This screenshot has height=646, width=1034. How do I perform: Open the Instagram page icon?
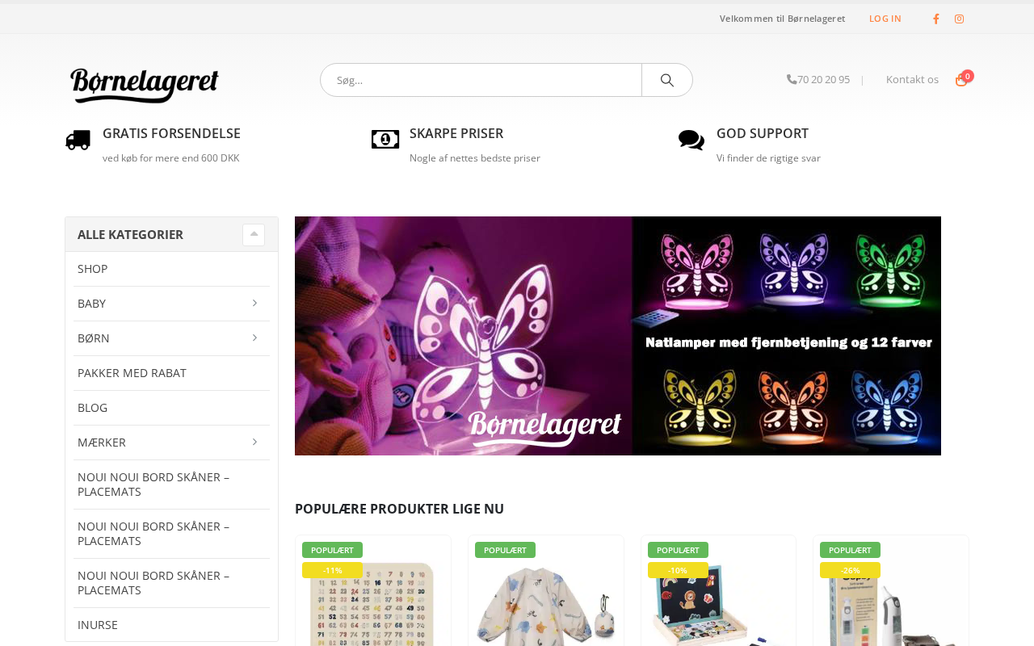coord(959,19)
